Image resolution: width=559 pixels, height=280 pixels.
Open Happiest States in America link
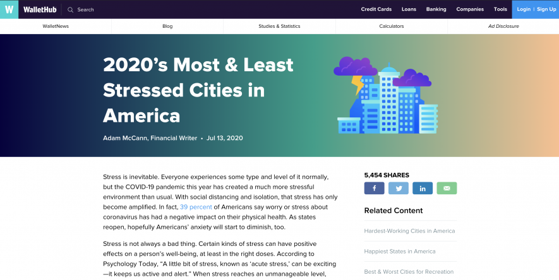(x=400, y=251)
